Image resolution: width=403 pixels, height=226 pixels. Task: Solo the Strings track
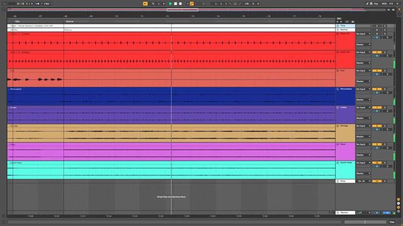click(385, 126)
